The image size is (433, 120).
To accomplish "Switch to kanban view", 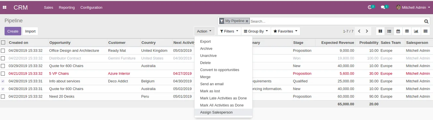I will click(x=380, y=31).
